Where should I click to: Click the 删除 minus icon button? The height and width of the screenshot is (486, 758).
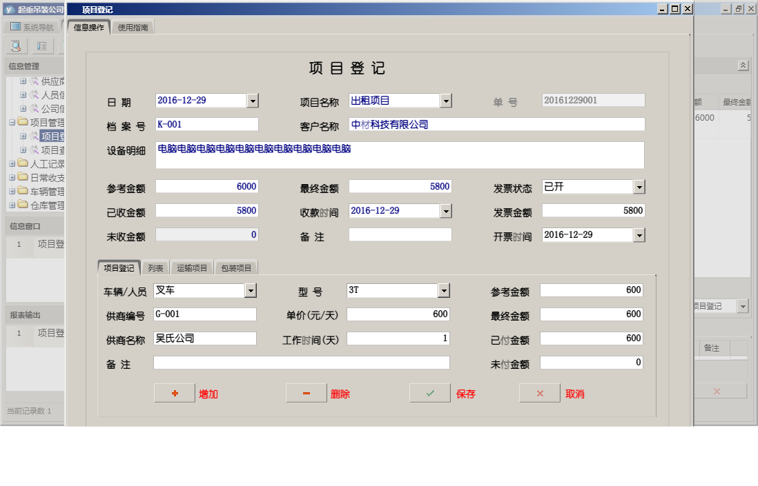[x=306, y=393]
